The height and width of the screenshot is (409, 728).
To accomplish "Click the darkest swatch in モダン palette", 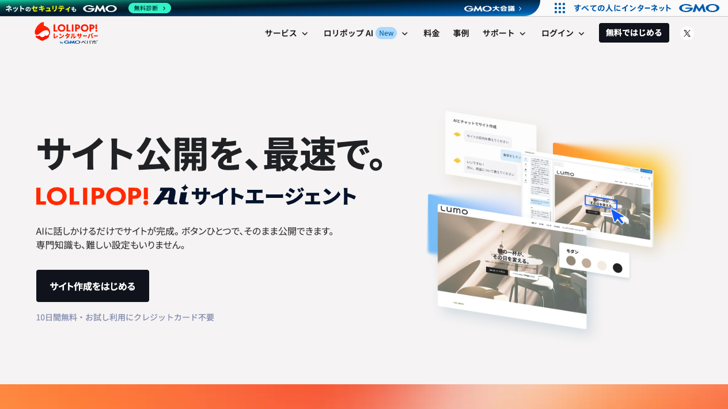I will pos(617,267).
